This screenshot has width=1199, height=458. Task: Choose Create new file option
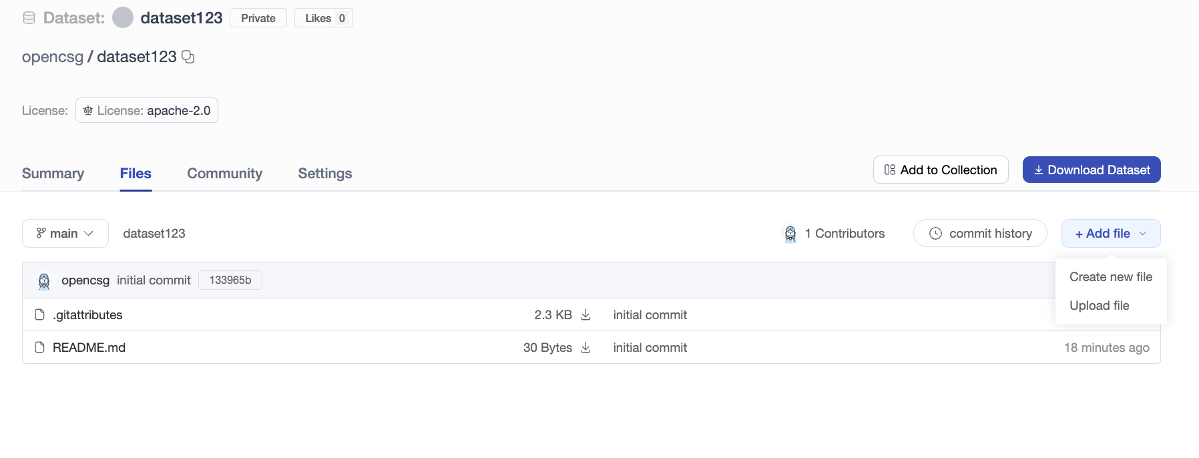tap(1111, 277)
